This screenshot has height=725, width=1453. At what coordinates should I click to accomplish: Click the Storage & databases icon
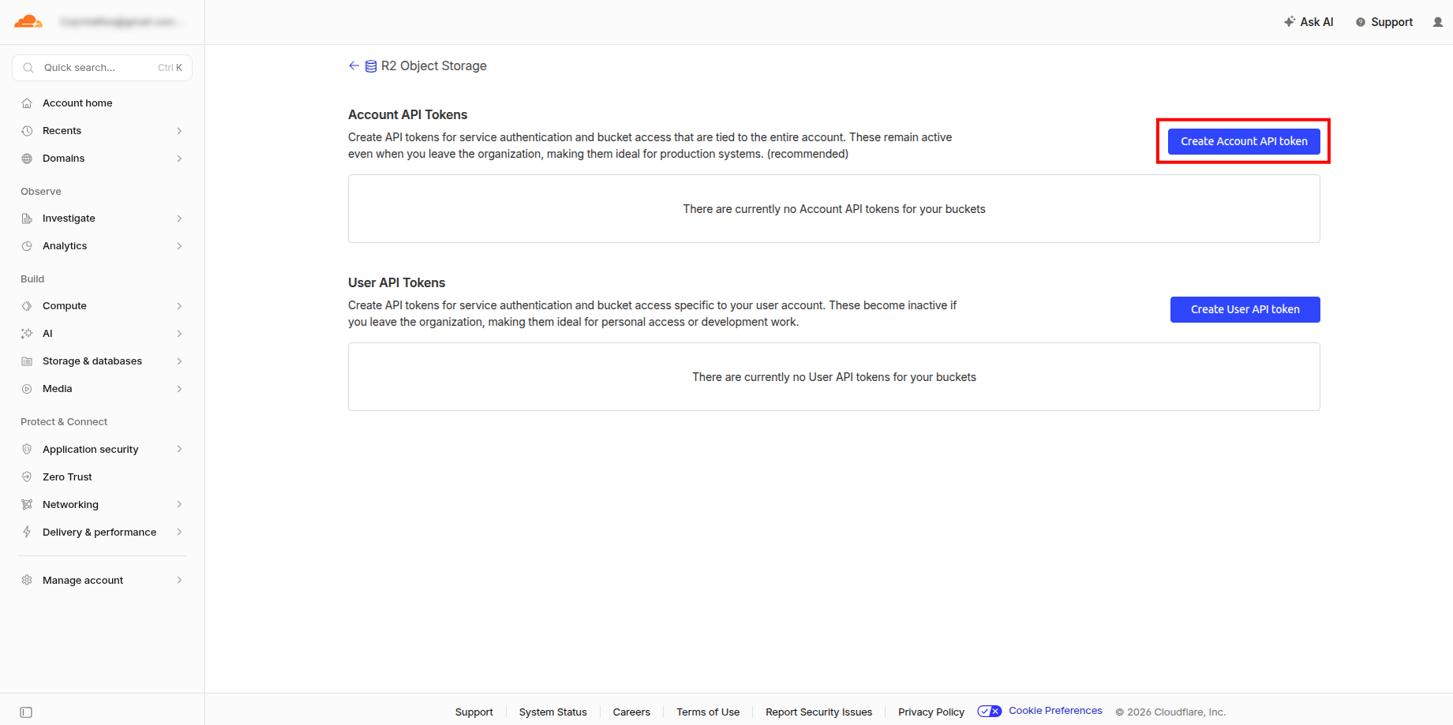[x=27, y=361]
